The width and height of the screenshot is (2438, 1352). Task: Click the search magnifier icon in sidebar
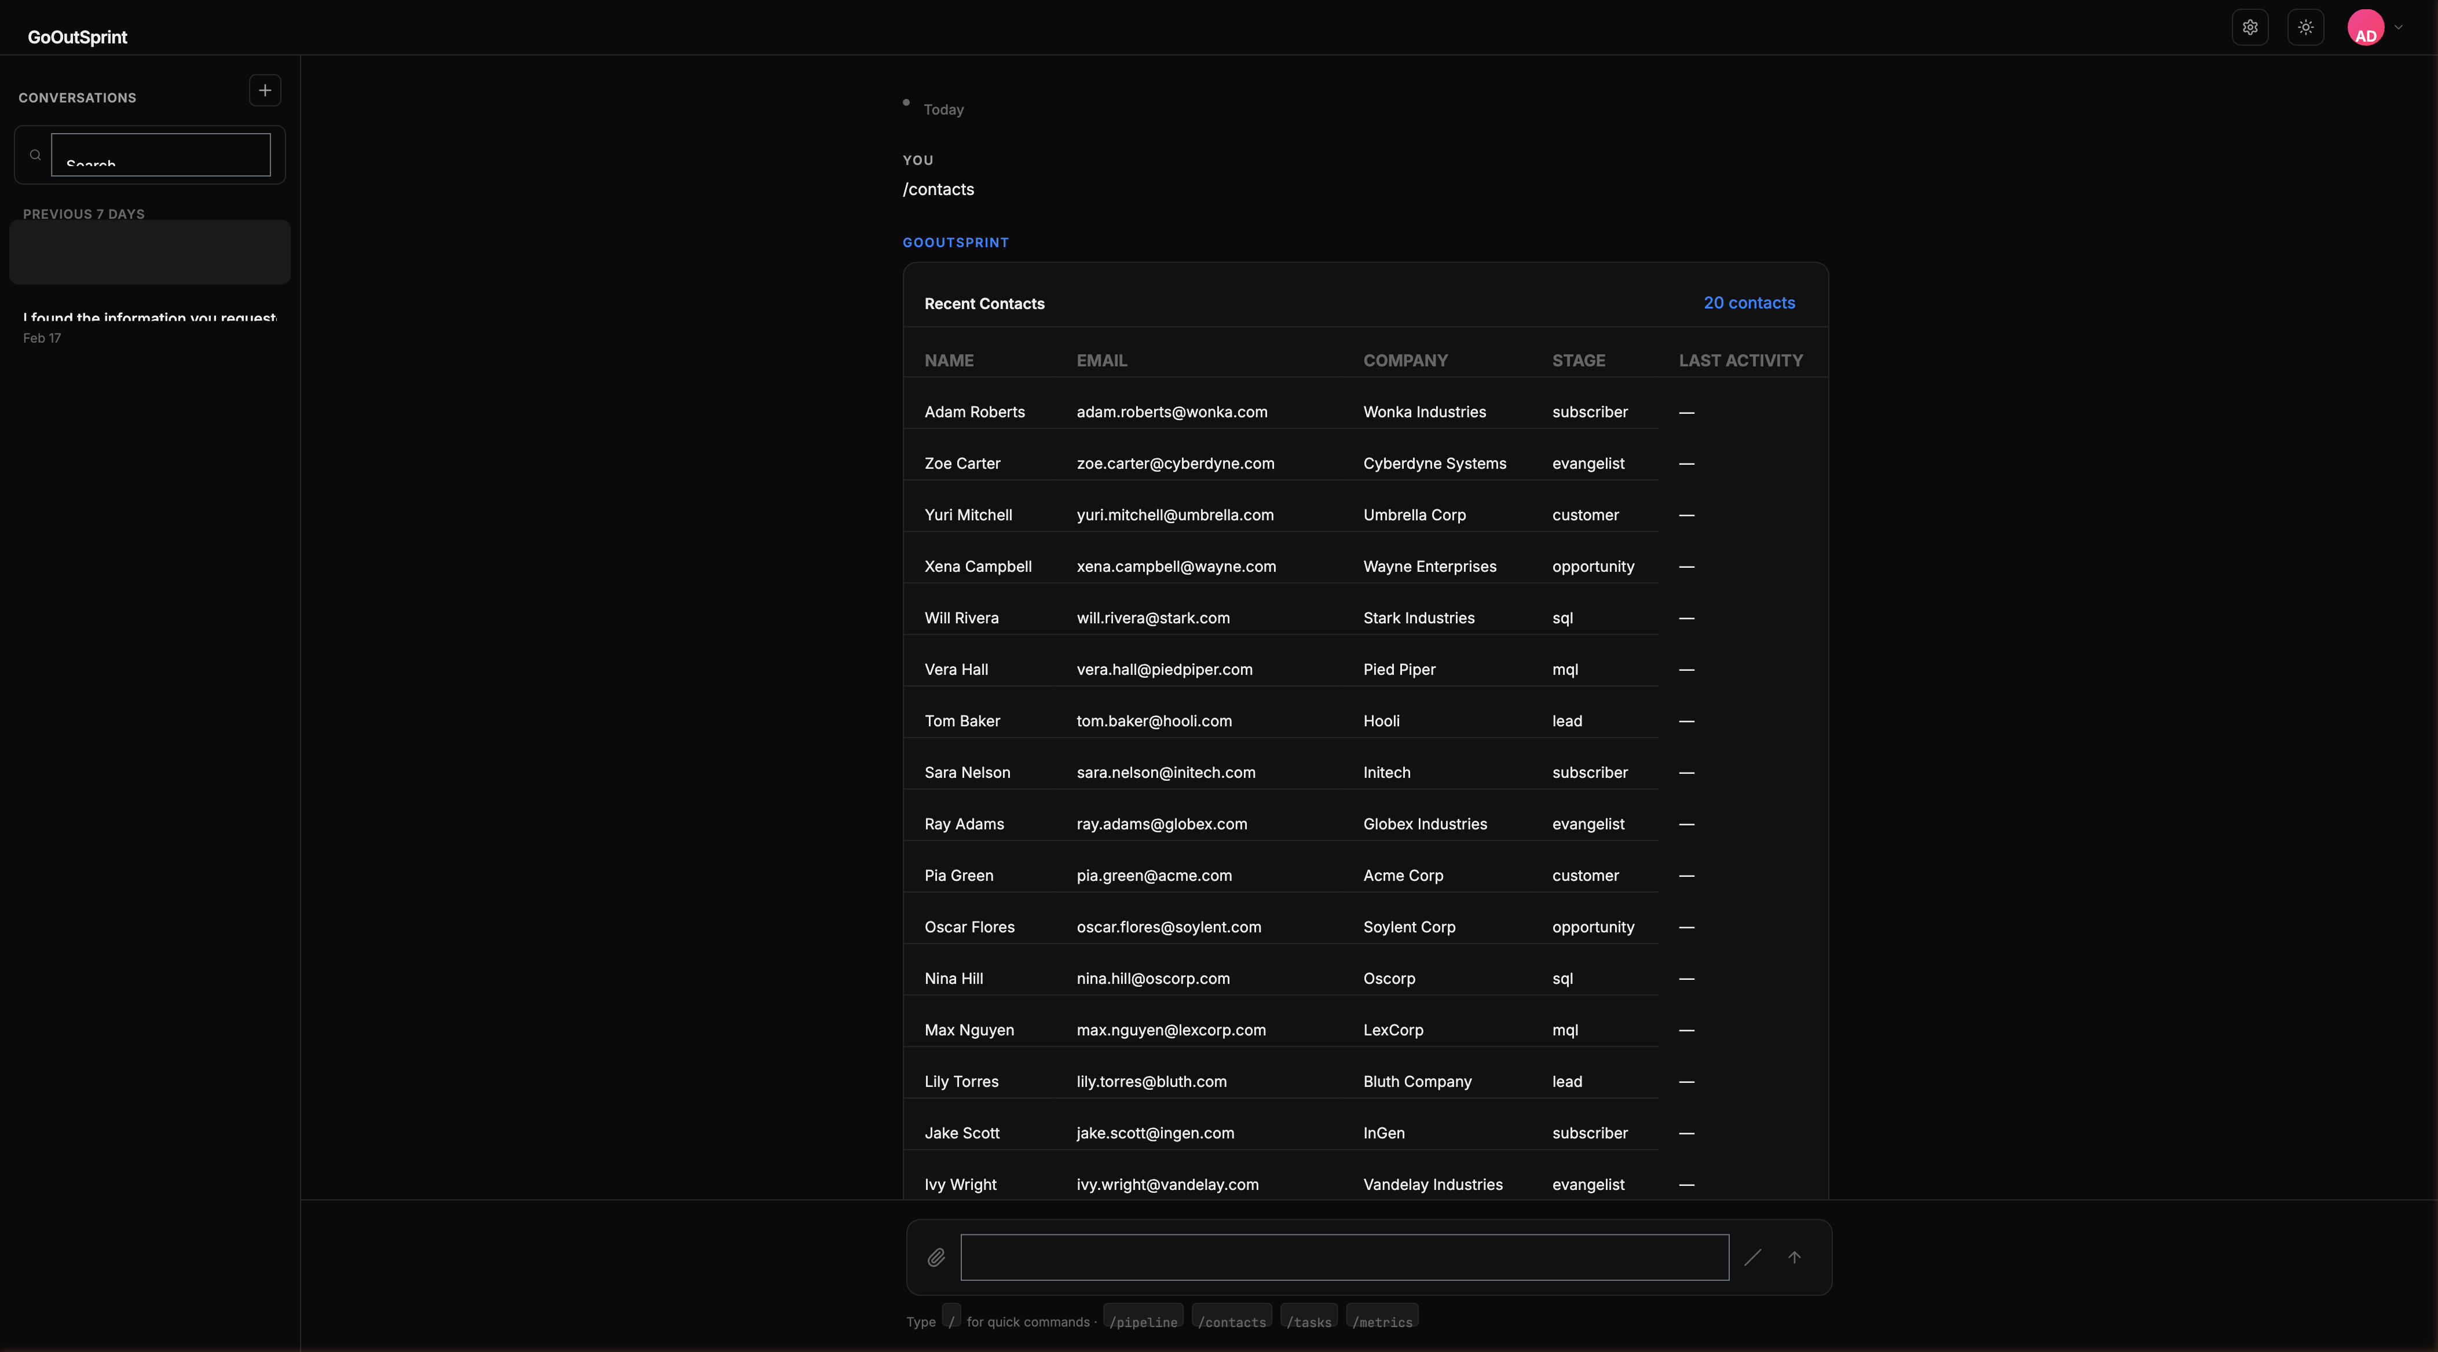click(x=35, y=154)
